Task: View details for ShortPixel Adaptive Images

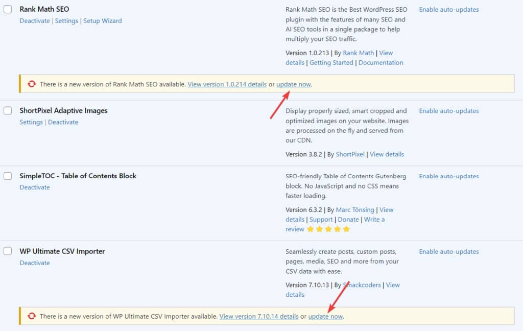Action: coord(387,154)
